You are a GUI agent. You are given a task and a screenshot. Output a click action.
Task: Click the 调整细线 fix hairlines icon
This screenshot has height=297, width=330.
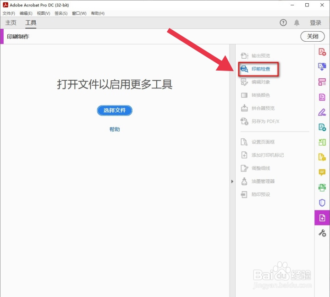pos(244,168)
